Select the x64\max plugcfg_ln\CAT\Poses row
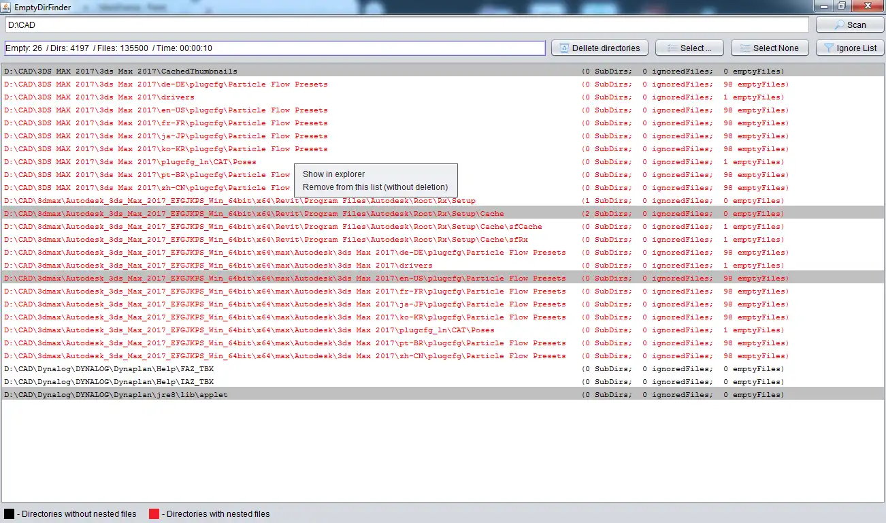The width and height of the screenshot is (886, 523). point(442,330)
